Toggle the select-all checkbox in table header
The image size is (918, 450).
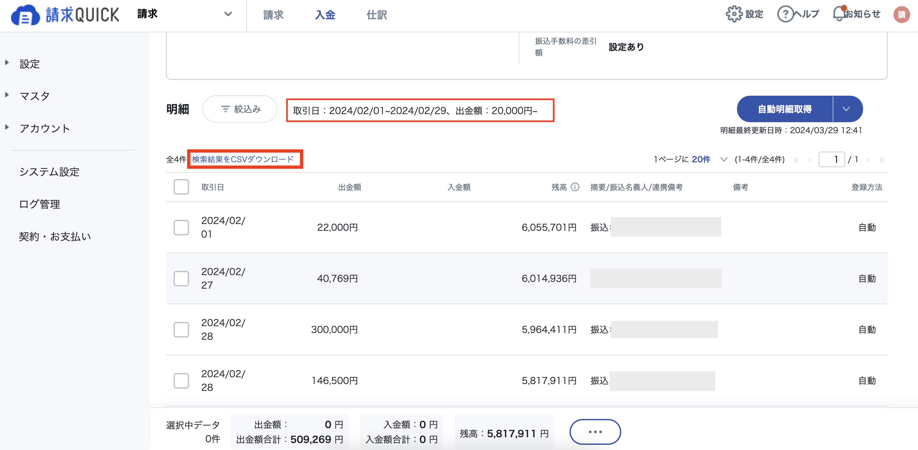tap(181, 187)
